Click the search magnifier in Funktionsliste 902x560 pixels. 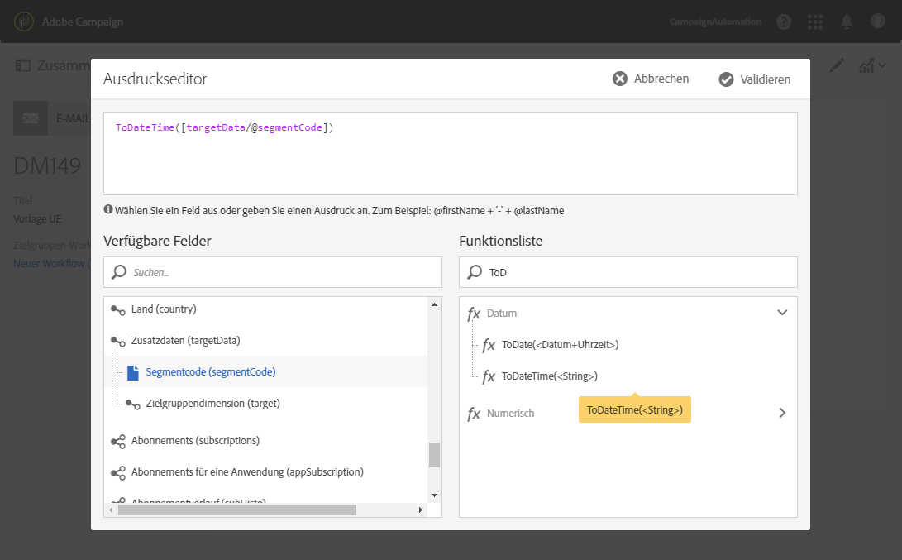tap(475, 272)
